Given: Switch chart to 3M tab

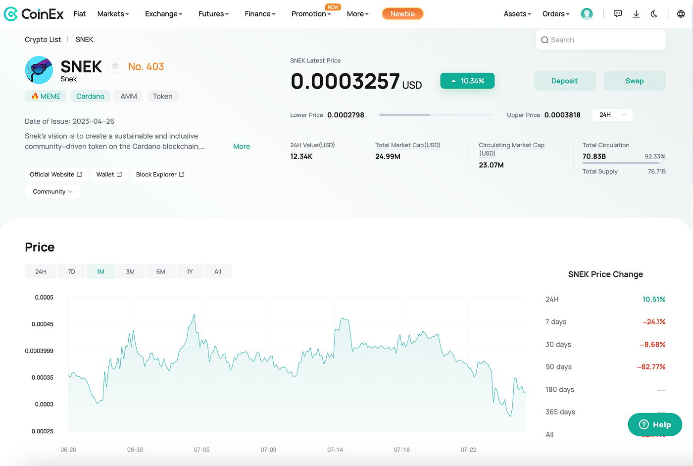Looking at the screenshot, I should click(130, 271).
